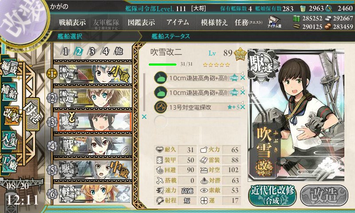Open the 任務 quest menu
Viewport: 355px width, 213px height.
pyautogui.click(x=248, y=22)
